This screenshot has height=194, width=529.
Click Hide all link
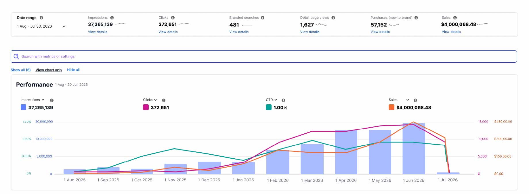pos(73,70)
